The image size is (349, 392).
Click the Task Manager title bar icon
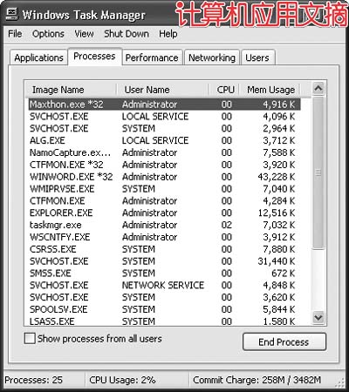coord(12,14)
